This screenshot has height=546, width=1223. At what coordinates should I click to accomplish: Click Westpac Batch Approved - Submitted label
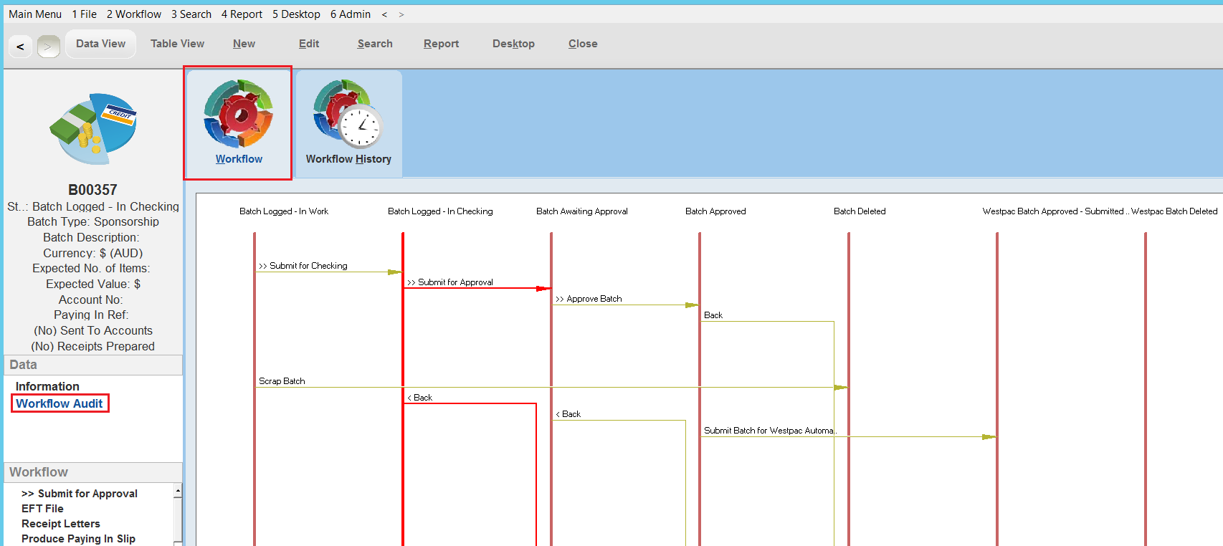[1055, 211]
